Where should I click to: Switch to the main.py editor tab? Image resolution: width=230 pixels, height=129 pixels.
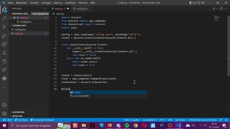60,9
